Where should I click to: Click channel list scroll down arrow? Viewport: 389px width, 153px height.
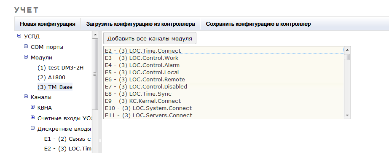coord(347,115)
